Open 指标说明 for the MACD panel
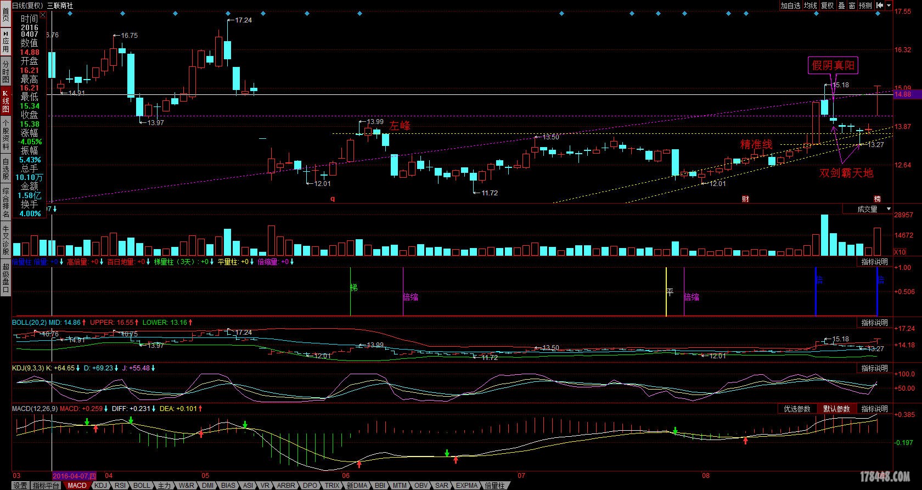Image resolution: width=922 pixels, height=490 pixels. (x=874, y=409)
